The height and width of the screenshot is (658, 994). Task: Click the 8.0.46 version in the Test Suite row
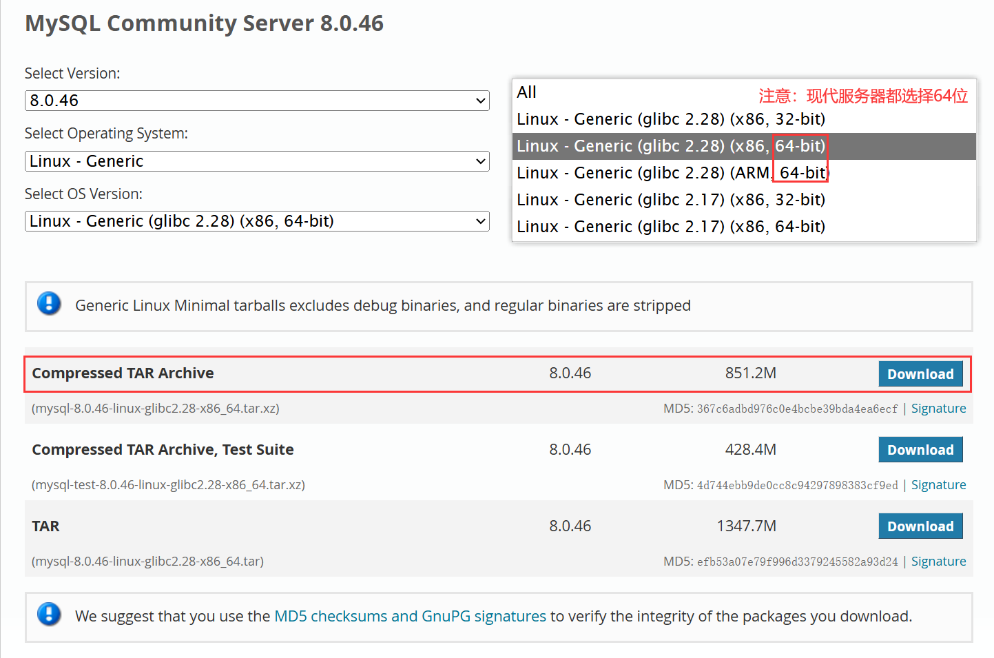570,450
